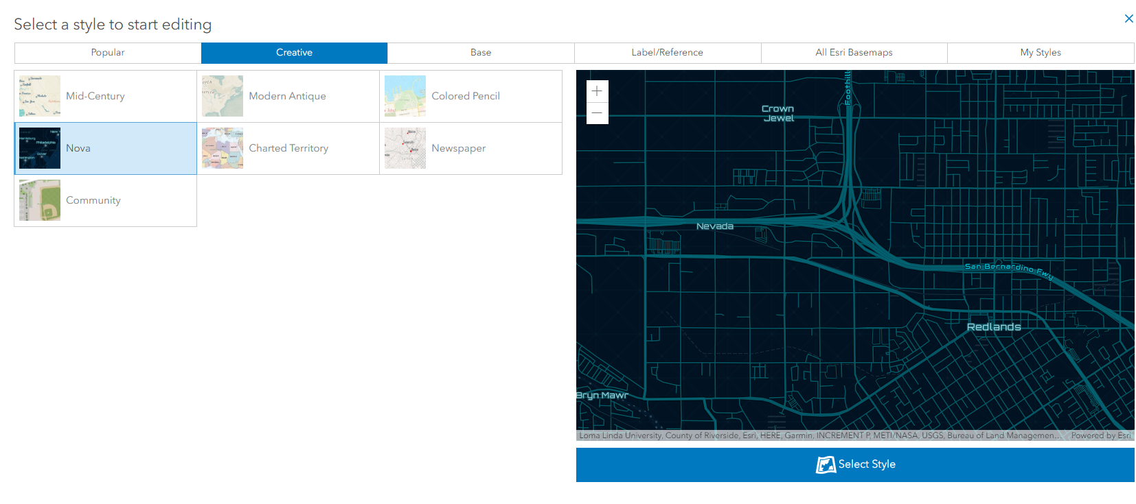Select the Modern Antique style thumbnail
Viewport: 1136px width, 504px height.
click(x=223, y=96)
